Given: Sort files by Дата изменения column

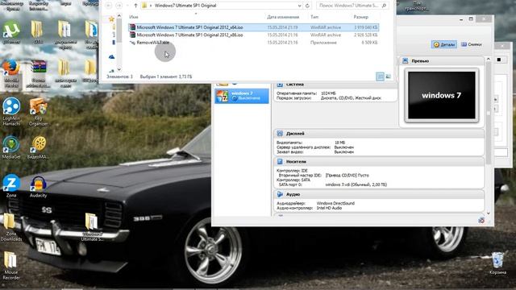Looking at the screenshot, I should pos(283,17).
